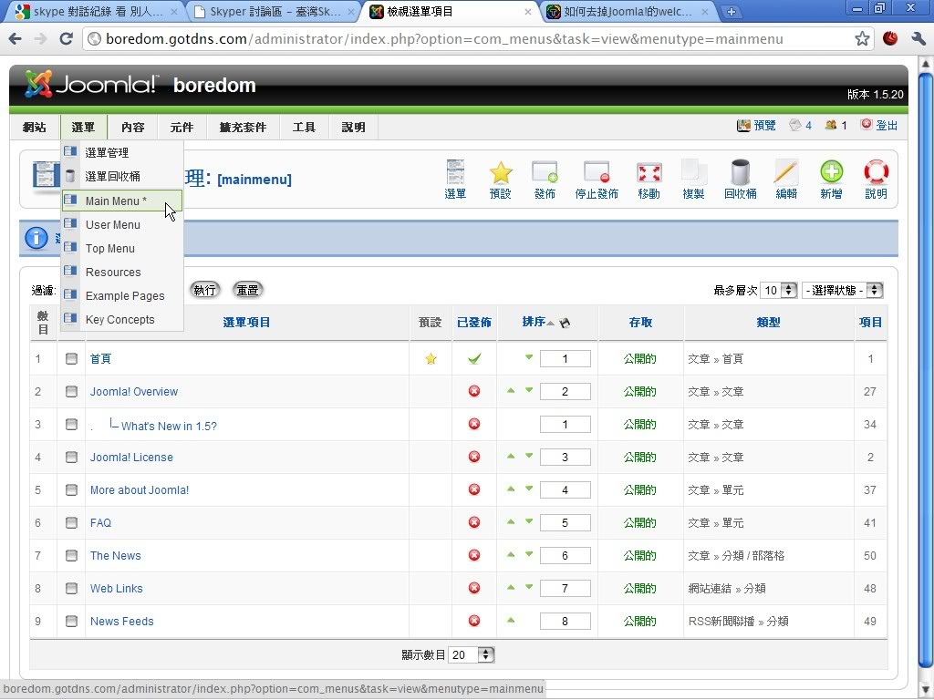Click the 重置 reset button
Viewport: 934px width, 700px height.
[x=248, y=290]
